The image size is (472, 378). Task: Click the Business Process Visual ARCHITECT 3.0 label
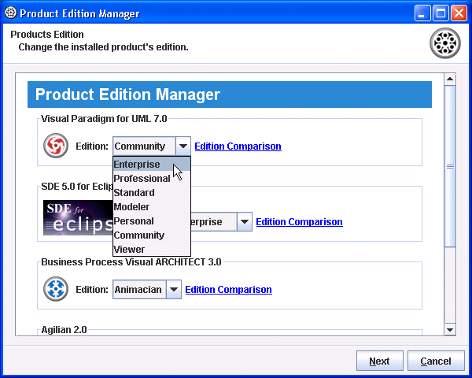pyautogui.click(x=131, y=262)
